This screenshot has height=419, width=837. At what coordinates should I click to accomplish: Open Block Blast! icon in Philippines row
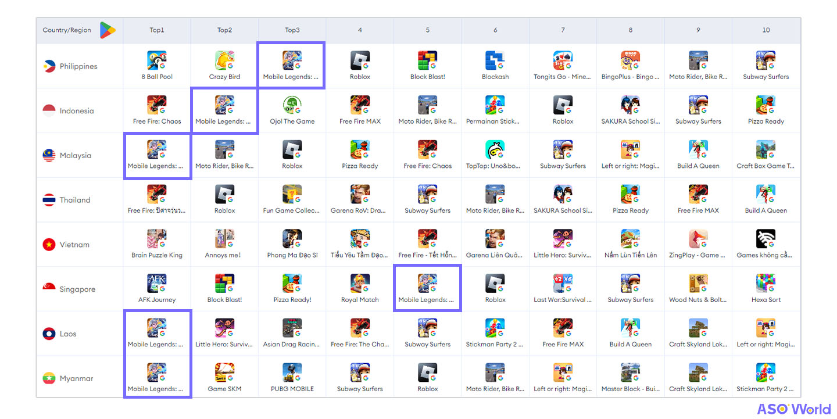[428, 60]
